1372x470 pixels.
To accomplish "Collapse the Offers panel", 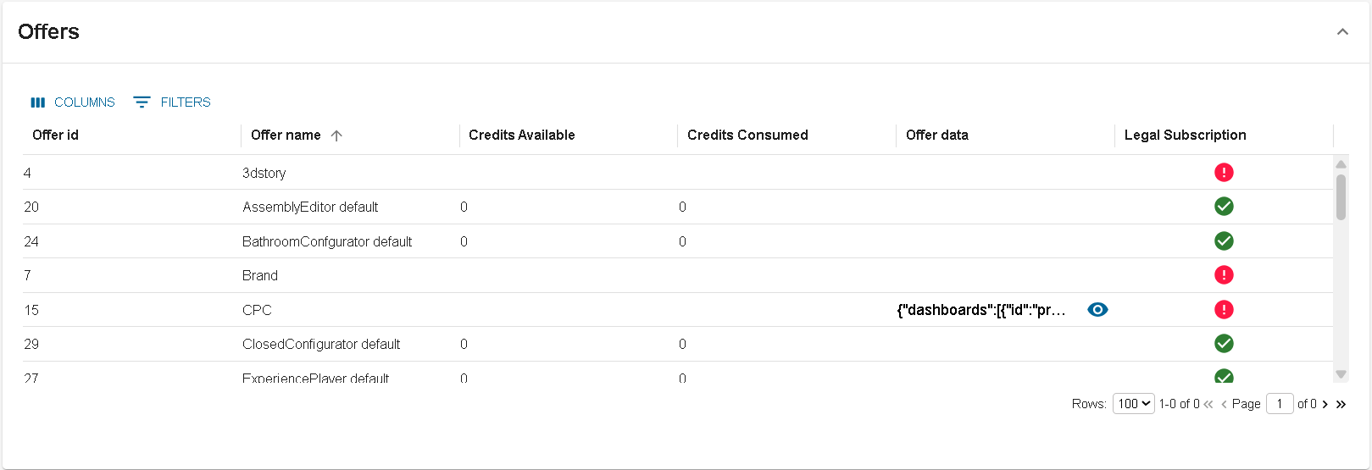I will click(1342, 32).
